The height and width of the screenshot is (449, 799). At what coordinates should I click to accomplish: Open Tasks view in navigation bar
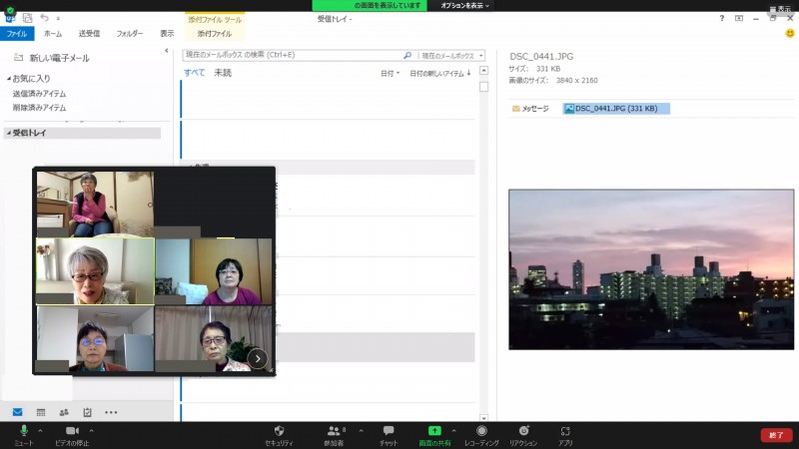[87, 412]
